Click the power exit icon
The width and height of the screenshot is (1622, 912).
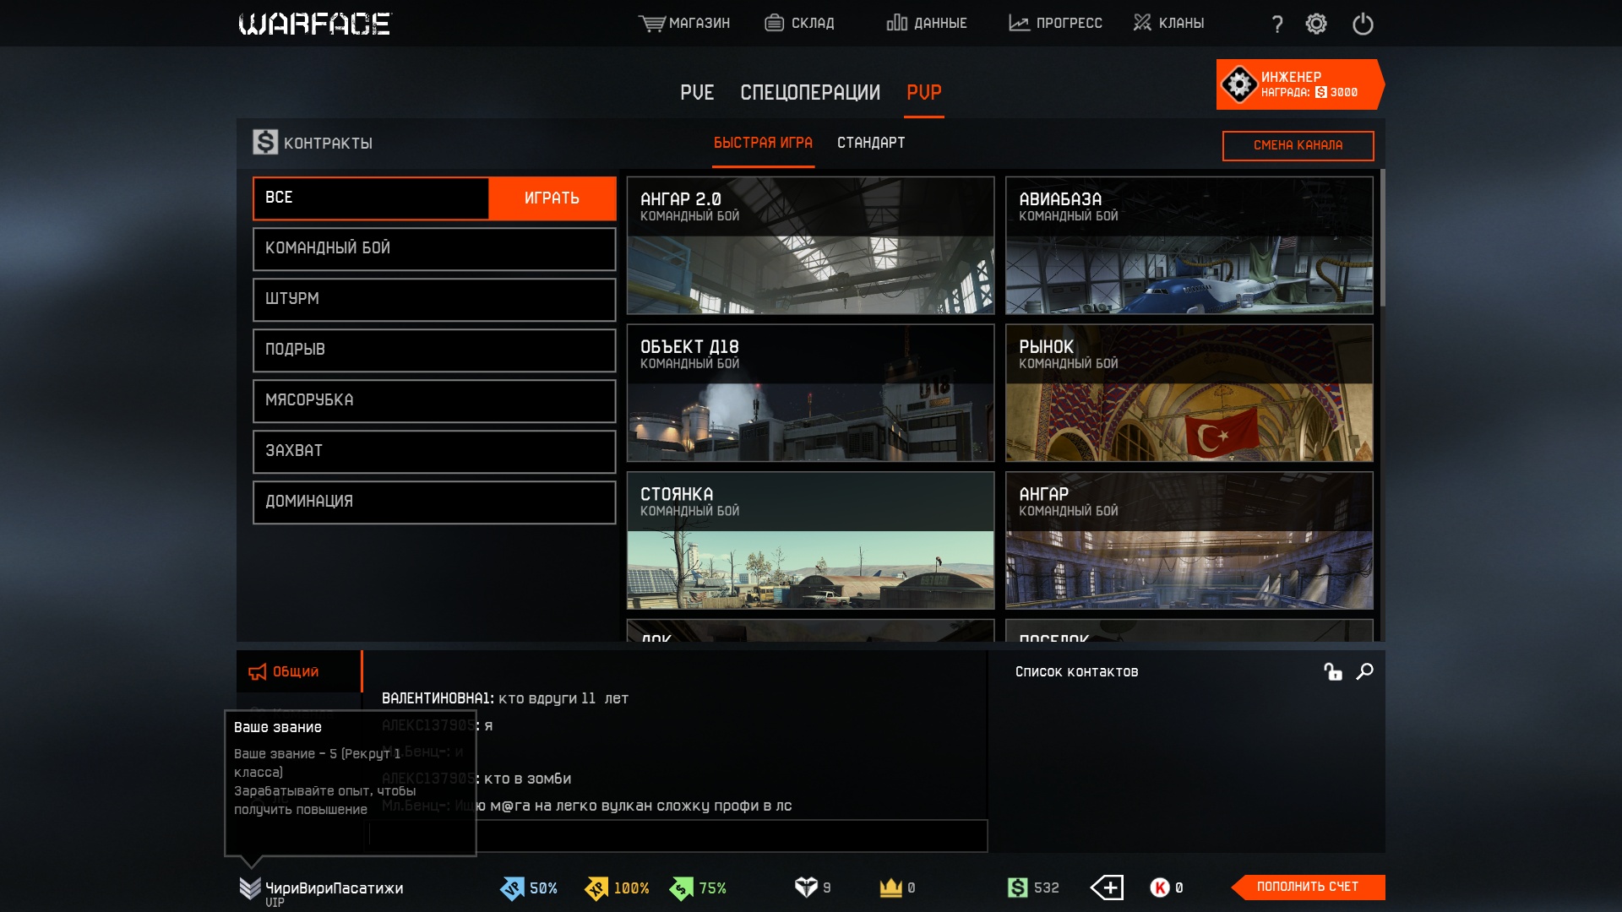(x=1363, y=24)
